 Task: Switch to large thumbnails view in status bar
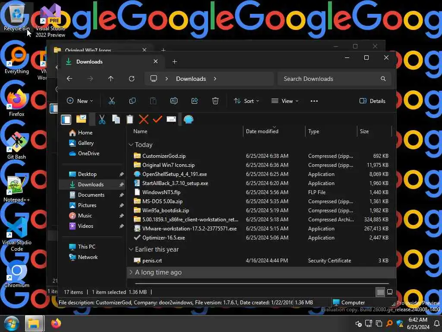point(390,292)
